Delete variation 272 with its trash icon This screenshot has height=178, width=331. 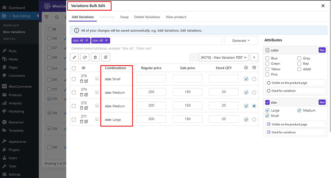[82, 108]
